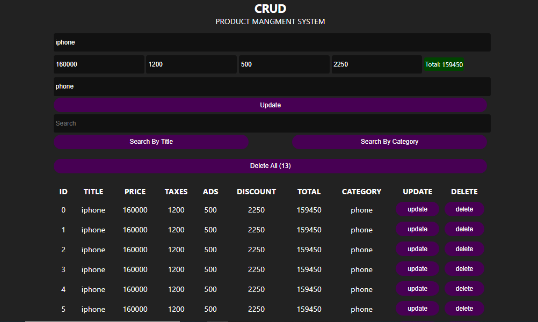Click update button for row ID 0
538x322 pixels.
tap(417, 209)
